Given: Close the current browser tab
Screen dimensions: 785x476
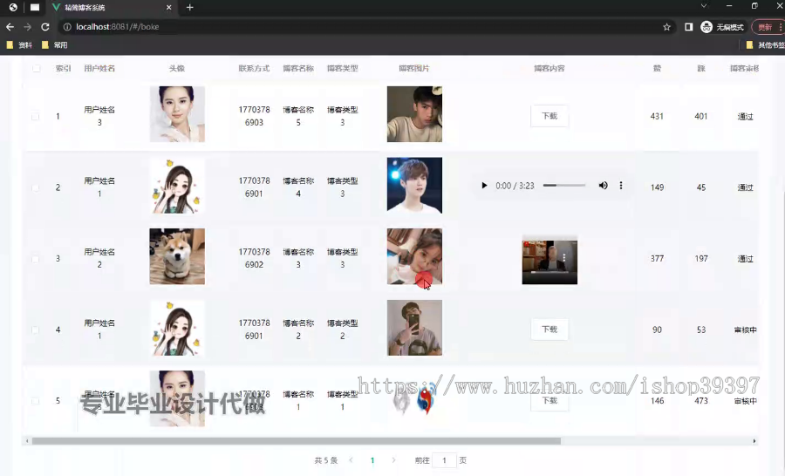Looking at the screenshot, I should pyautogui.click(x=168, y=8).
